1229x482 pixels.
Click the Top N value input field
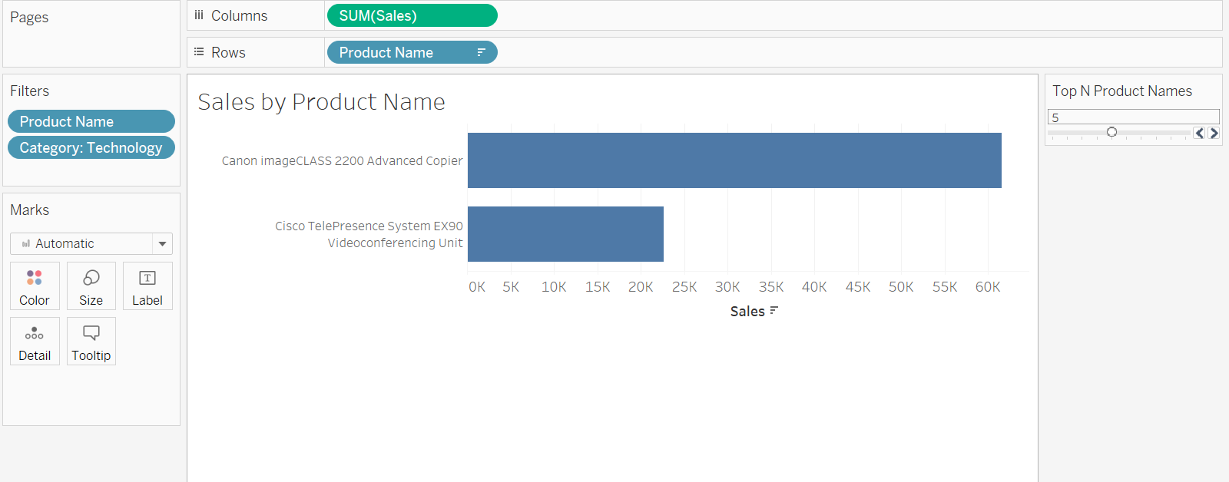pyautogui.click(x=1133, y=117)
